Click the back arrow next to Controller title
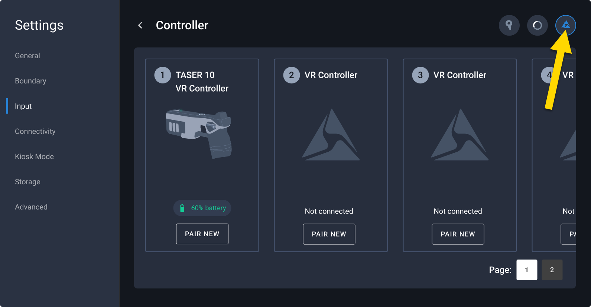Screen dimensions: 591x307 [140, 25]
